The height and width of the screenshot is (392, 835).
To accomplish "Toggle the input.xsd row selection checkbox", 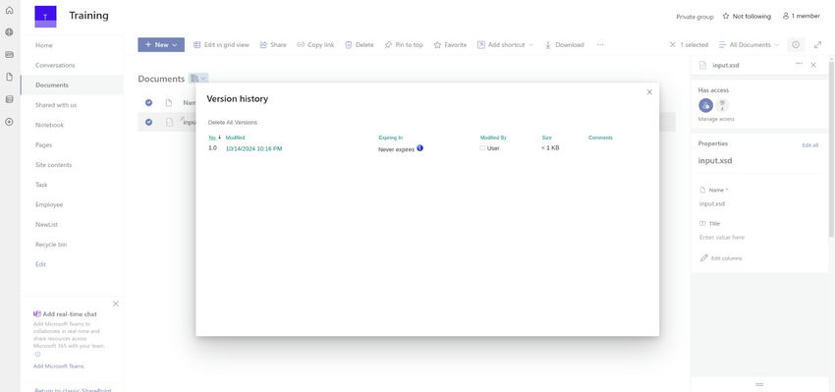I will [x=148, y=122].
